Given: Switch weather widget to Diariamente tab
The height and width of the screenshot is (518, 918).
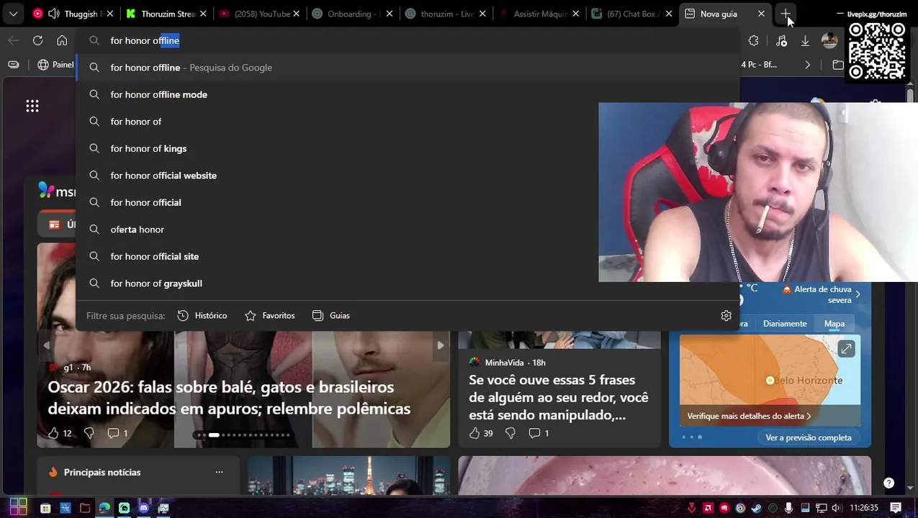Looking at the screenshot, I should coord(785,324).
